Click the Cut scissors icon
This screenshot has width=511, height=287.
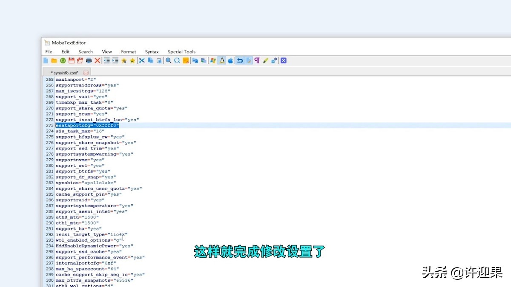(x=142, y=61)
